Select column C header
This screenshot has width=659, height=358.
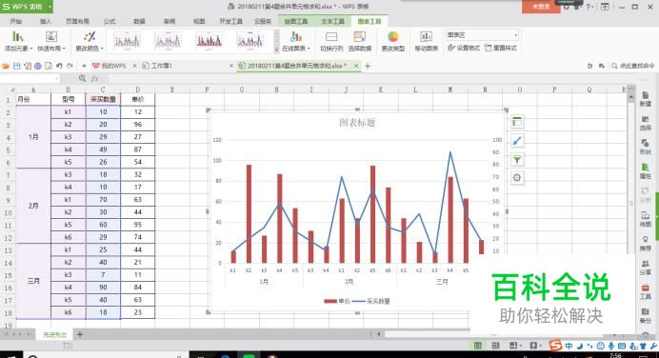(x=103, y=89)
